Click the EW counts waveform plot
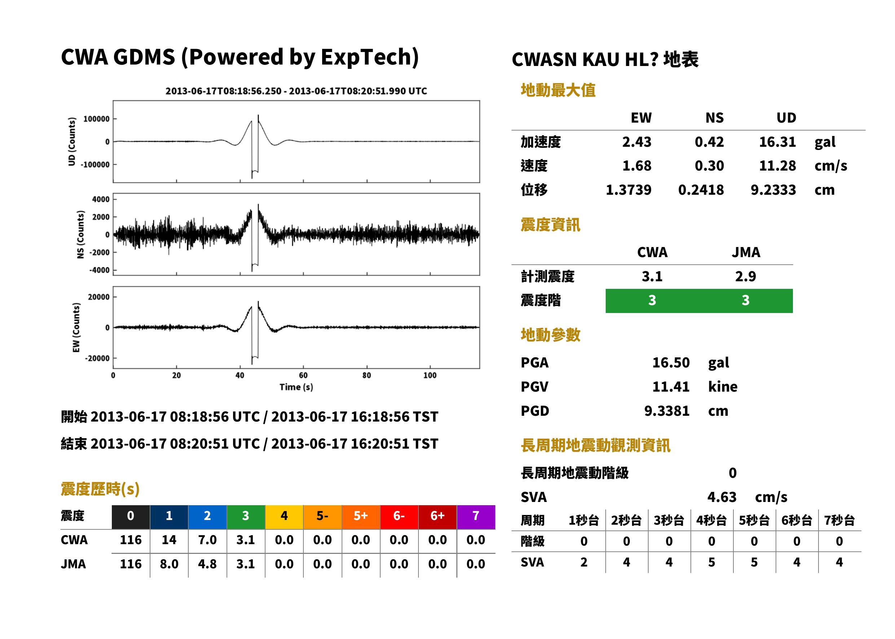 (296, 327)
